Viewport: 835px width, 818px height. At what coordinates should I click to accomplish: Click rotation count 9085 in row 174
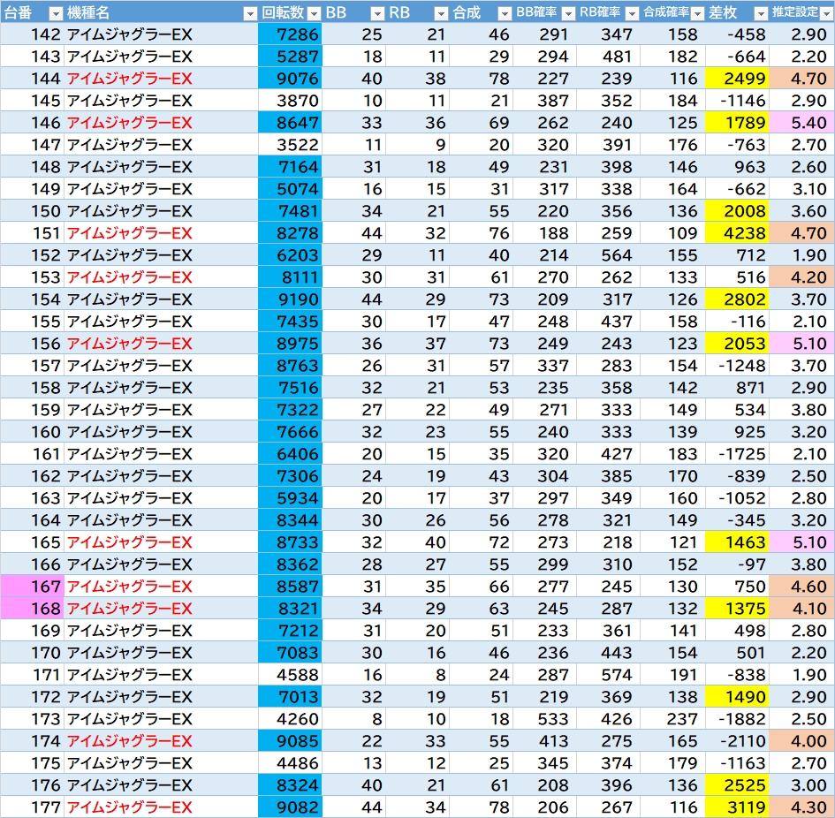click(290, 741)
